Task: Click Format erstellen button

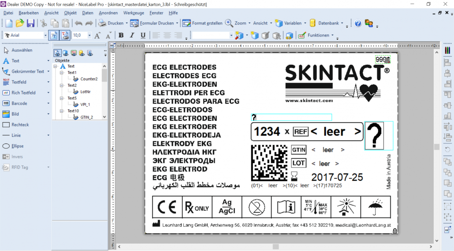Action: (202, 23)
